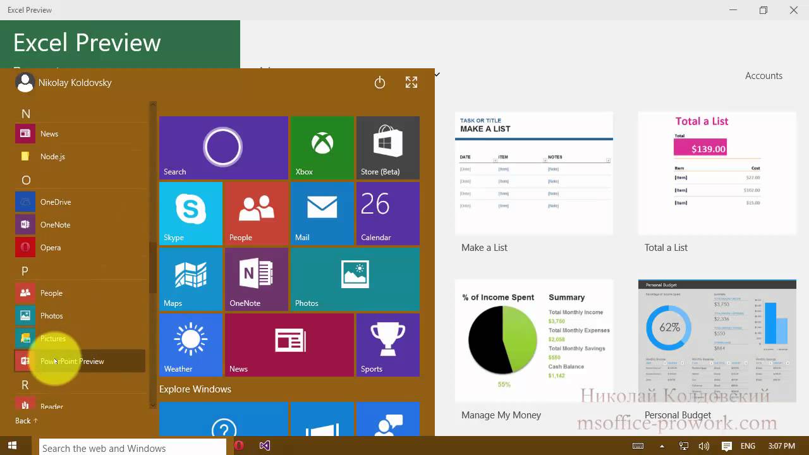The width and height of the screenshot is (809, 455).
Task: Open the chat person tile under Explore Windows
Action: (388, 419)
